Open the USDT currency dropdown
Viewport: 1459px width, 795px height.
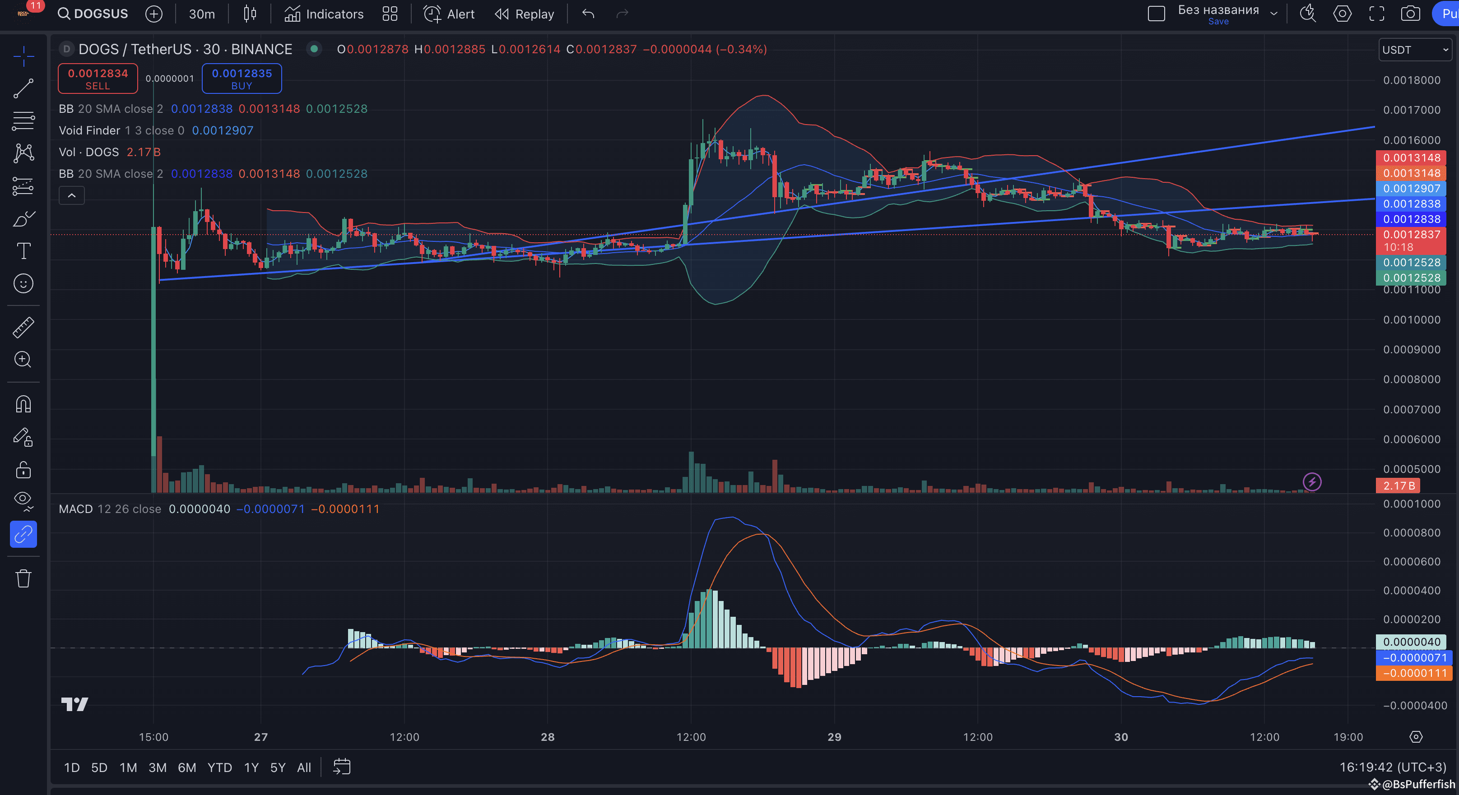(1414, 50)
